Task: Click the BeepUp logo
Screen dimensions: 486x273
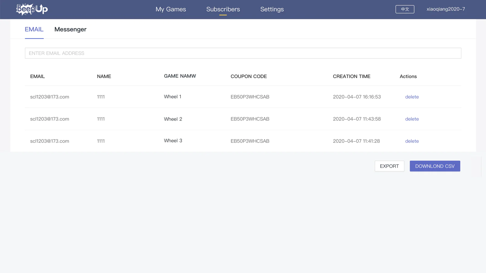Action: [32, 9]
